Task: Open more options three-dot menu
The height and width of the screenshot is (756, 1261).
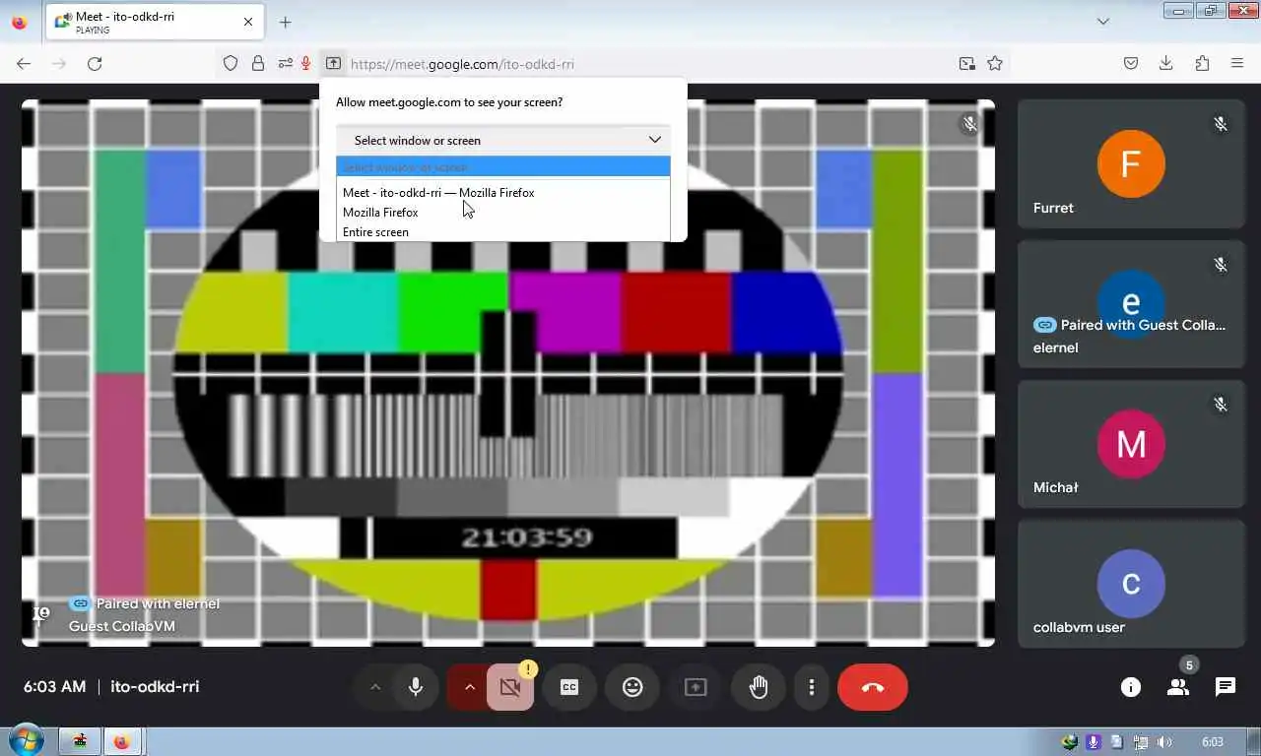Action: click(x=812, y=687)
